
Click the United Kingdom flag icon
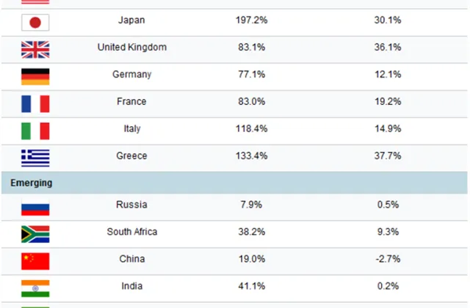tap(35, 50)
